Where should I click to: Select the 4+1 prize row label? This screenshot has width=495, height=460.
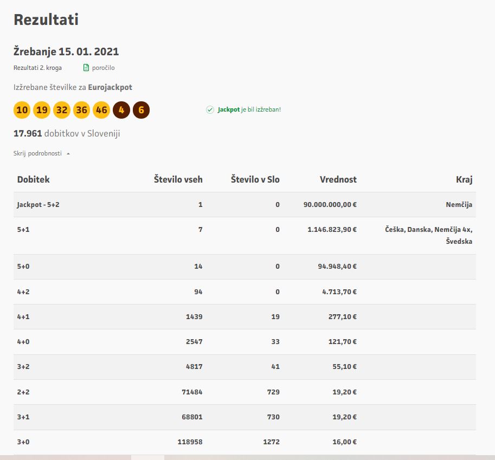tap(23, 316)
